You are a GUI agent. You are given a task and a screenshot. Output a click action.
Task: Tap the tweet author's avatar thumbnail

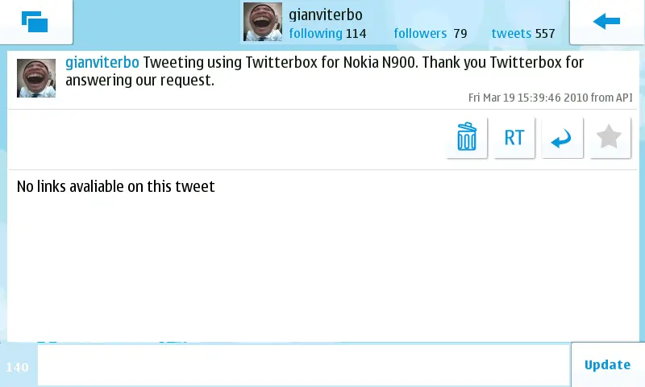tap(36, 78)
